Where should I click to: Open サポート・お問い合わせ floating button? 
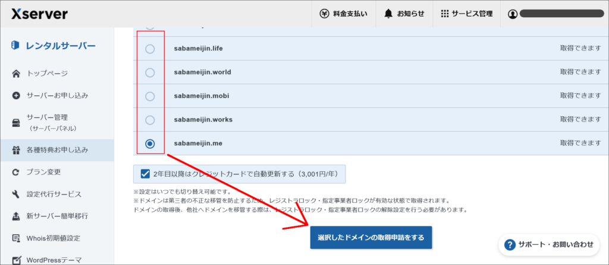coord(549,244)
